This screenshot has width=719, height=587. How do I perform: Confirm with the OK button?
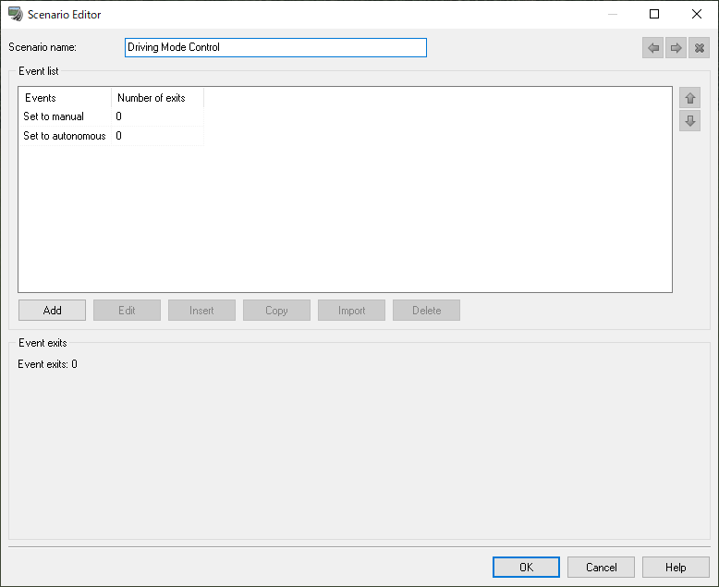point(526,568)
